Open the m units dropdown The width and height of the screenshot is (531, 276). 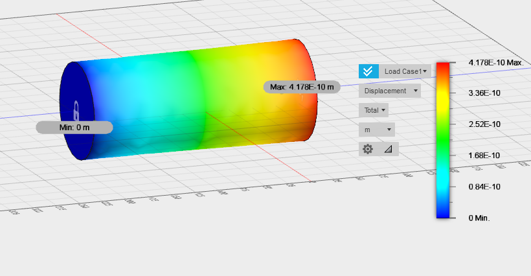point(377,130)
